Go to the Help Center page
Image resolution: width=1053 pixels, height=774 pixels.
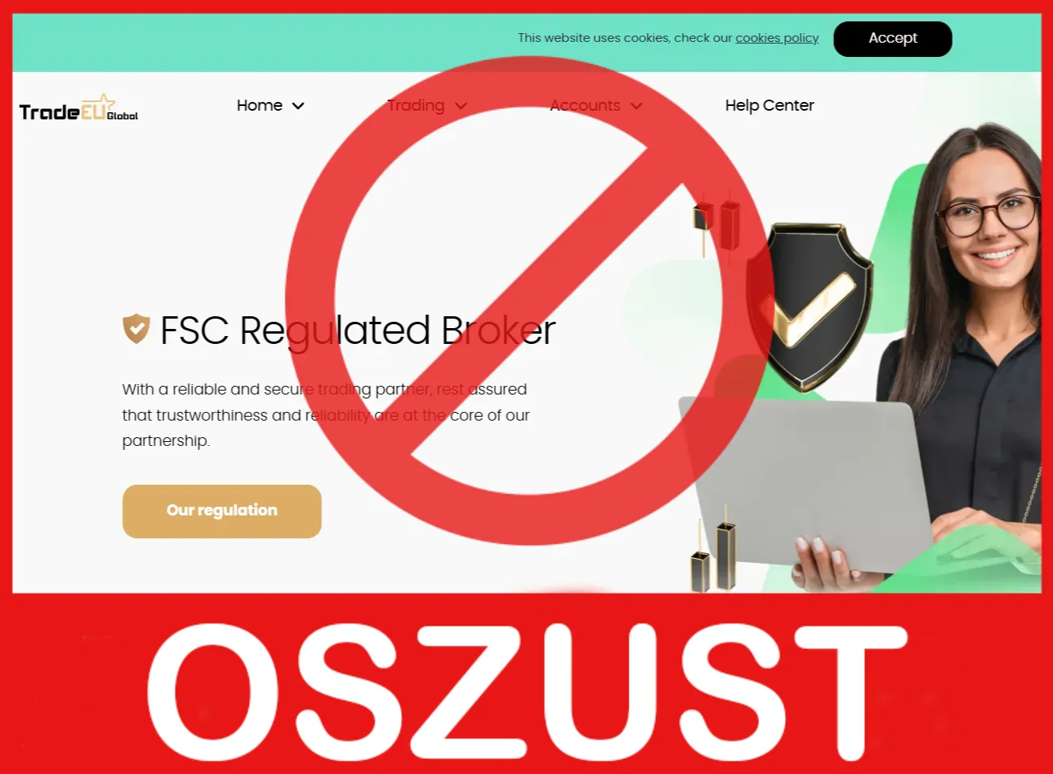point(769,105)
